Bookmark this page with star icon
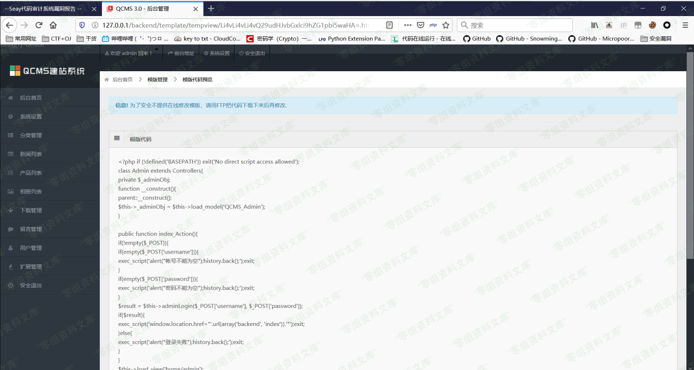 tap(446, 25)
